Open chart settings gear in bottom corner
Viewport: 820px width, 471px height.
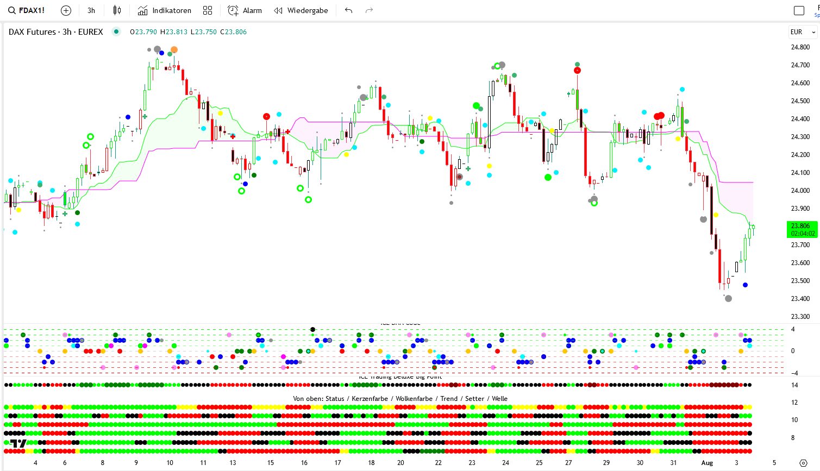[x=804, y=463]
